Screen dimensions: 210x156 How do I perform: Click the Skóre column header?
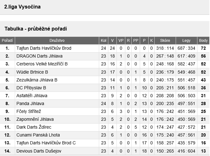pos(165,41)
